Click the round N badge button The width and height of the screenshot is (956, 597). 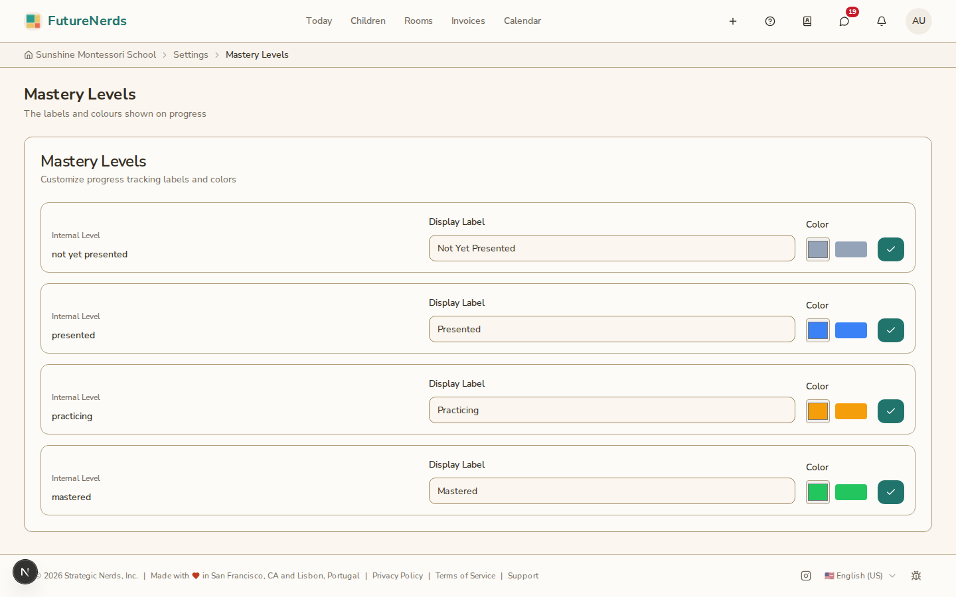click(x=25, y=572)
